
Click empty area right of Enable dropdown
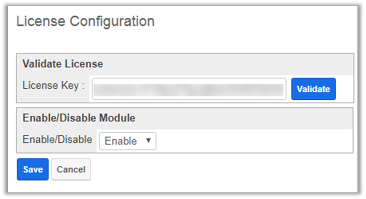[251, 141]
